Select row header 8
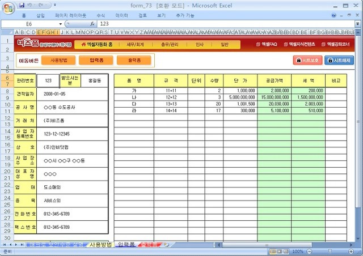The height and width of the screenshot is (256, 363). [7, 91]
